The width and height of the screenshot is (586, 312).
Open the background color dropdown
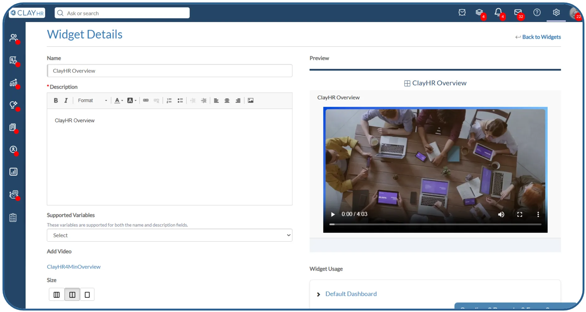coord(132,100)
